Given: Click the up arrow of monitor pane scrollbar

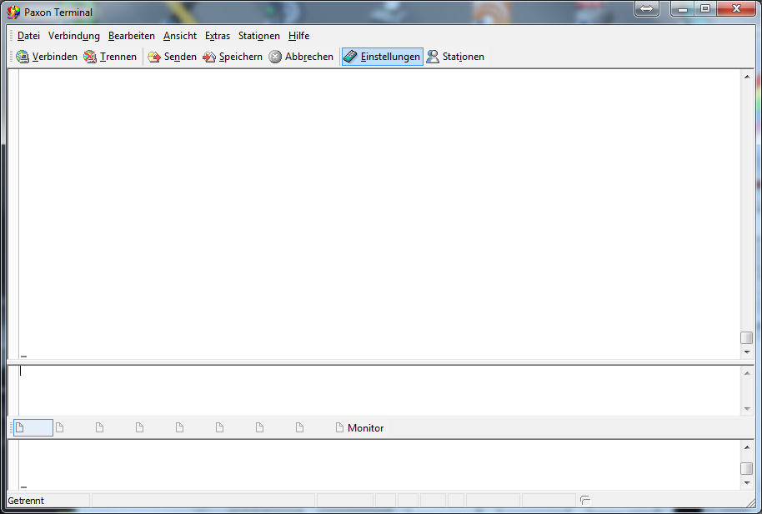Looking at the screenshot, I should click(747, 447).
